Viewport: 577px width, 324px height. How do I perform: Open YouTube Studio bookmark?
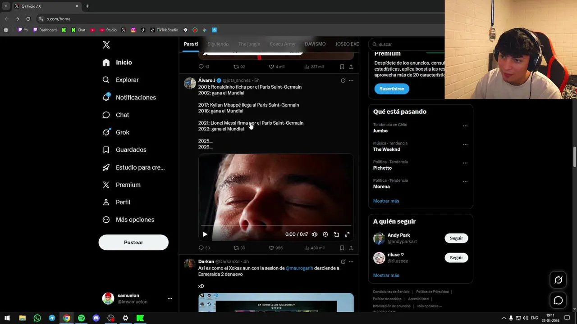(108, 30)
